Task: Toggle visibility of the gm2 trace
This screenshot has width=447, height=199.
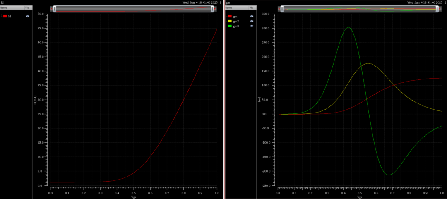Action: (x=252, y=21)
